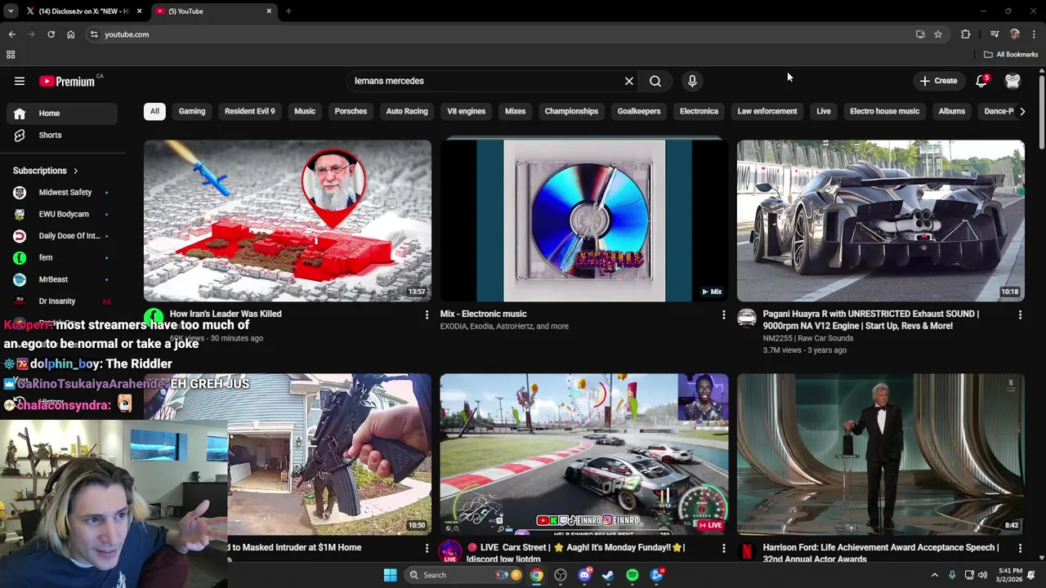Select the Resident Evil 9 chip
The image size is (1046, 588).
[250, 111]
